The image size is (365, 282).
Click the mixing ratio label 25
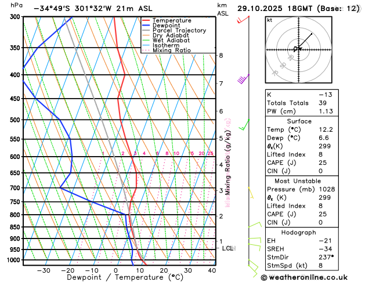(x=211, y=153)
